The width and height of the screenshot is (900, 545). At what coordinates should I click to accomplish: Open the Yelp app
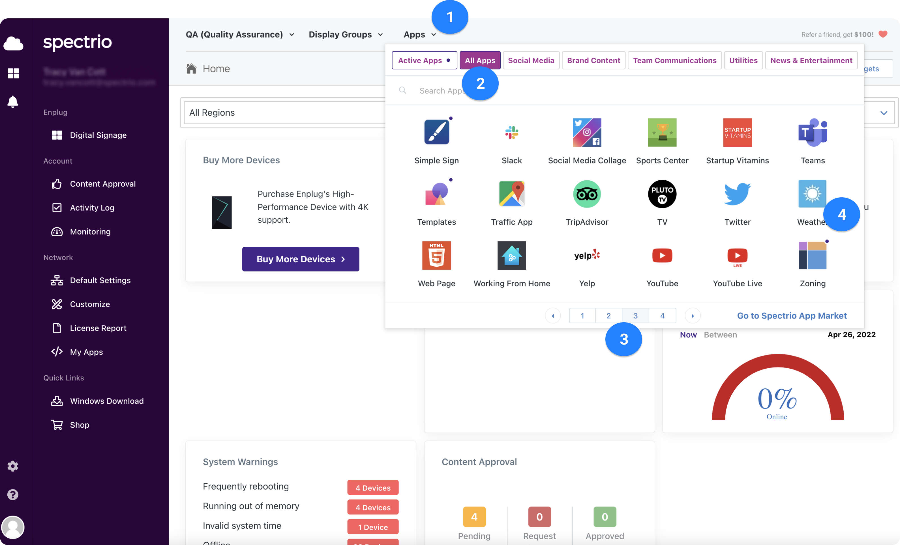[x=587, y=255]
